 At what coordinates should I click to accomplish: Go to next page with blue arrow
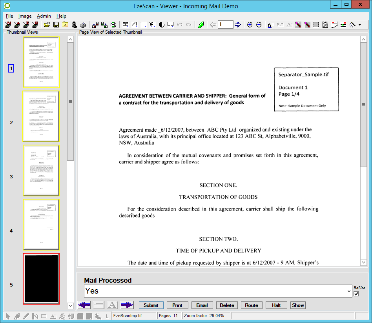pos(238,25)
